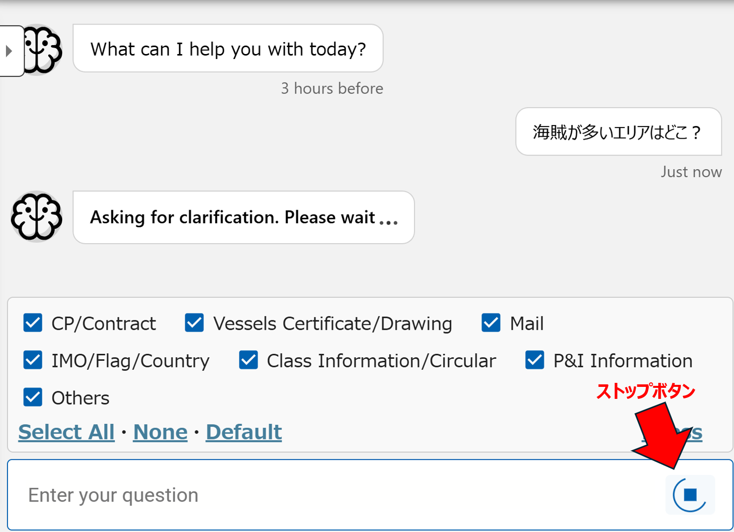734x532 pixels.
Task: Select the Japanese user message bubble
Action: click(x=618, y=132)
